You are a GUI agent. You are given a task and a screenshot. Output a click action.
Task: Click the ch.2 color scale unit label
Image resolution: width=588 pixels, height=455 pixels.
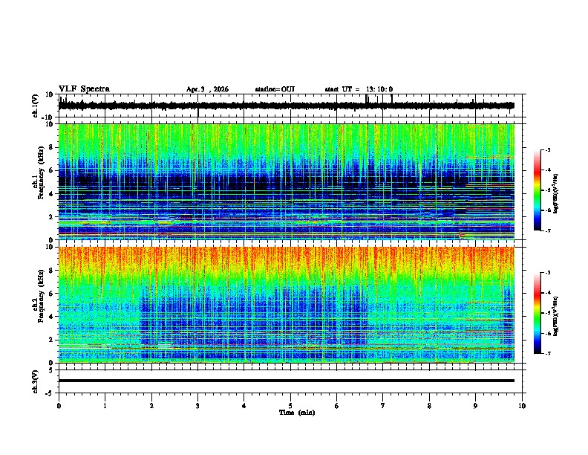(x=556, y=316)
